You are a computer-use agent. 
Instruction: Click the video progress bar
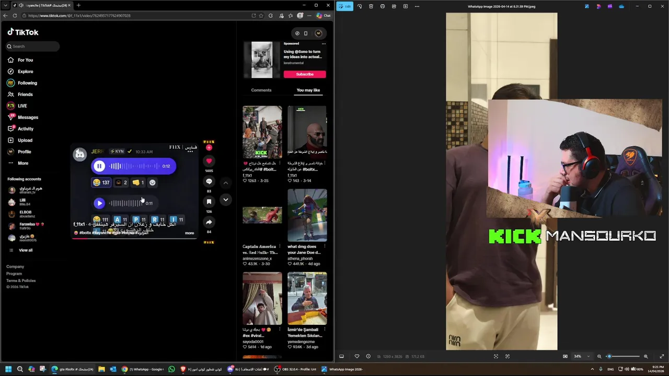pyautogui.click(x=134, y=238)
